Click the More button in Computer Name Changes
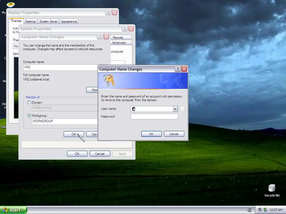286x214 pixels. 92,90
